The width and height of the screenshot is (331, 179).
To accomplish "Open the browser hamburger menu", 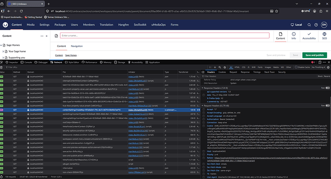I will pyautogui.click(x=327, y=11).
